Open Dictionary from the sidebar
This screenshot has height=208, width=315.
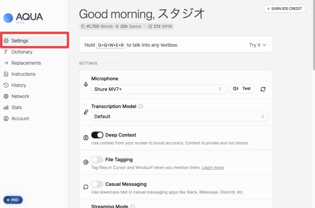click(x=22, y=52)
